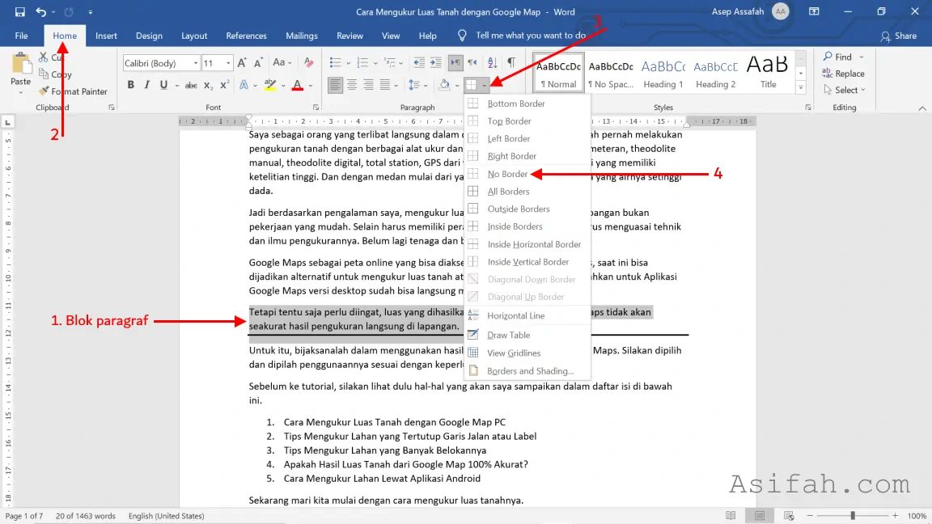
Task: Open Change Case dropdown
Action: pos(282,63)
